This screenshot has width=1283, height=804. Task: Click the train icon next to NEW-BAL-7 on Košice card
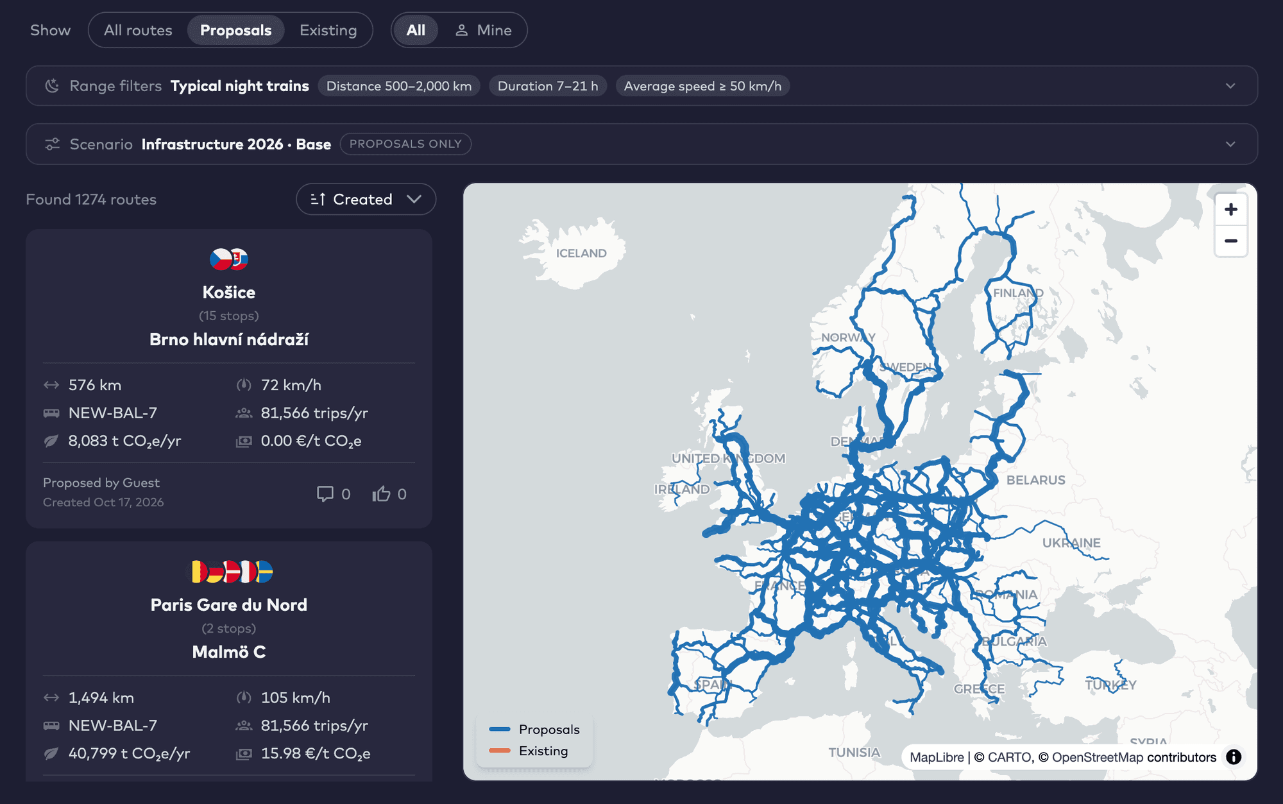click(51, 413)
